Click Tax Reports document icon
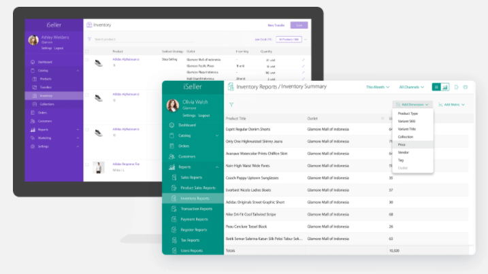This screenshot has height=274, width=488. pyautogui.click(x=174, y=240)
